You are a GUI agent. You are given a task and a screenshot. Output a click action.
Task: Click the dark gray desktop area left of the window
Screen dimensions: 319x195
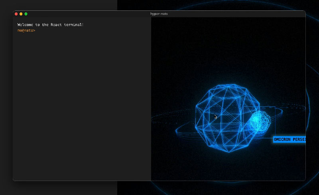(6, 100)
